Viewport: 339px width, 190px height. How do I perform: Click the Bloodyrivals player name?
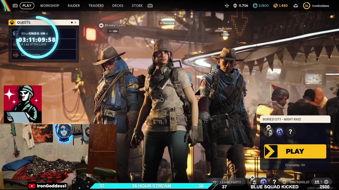tap(115, 25)
